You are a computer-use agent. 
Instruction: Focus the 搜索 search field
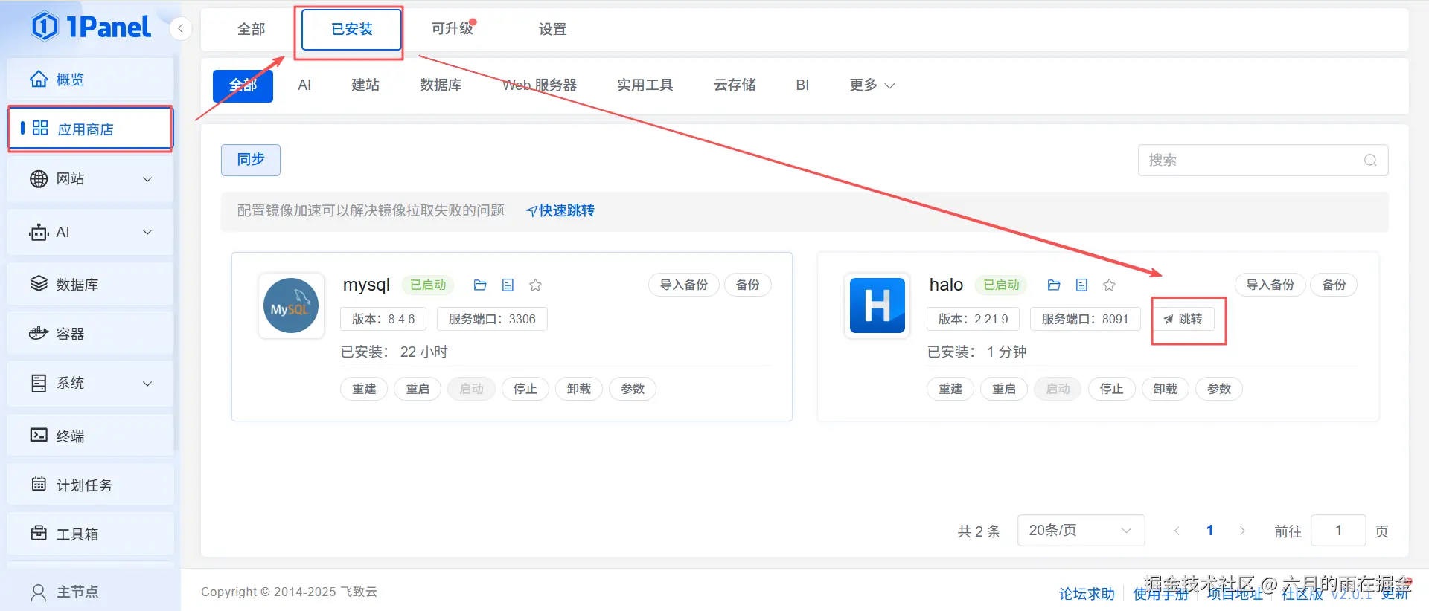point(1262,160)
